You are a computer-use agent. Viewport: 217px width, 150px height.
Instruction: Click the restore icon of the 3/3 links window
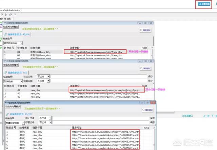click(x=145, y=61)
